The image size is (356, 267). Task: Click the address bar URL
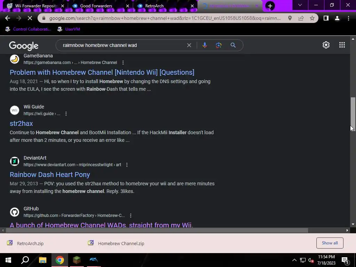(x=165, y=18)
